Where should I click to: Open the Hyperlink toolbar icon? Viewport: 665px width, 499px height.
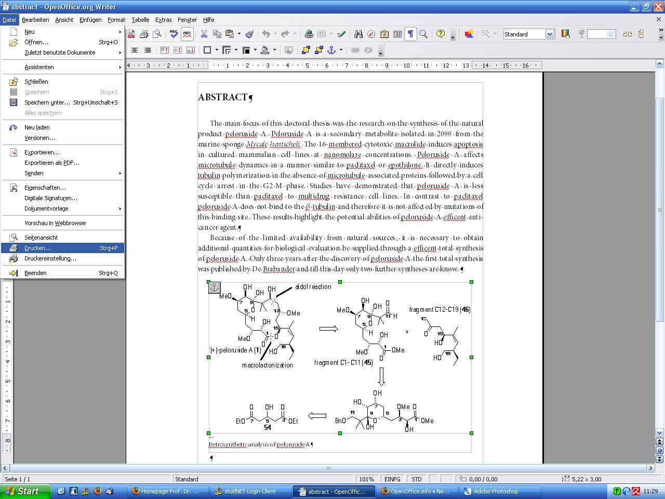309,34
